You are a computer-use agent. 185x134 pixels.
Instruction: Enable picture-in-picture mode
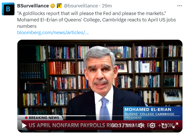[164, 125]
